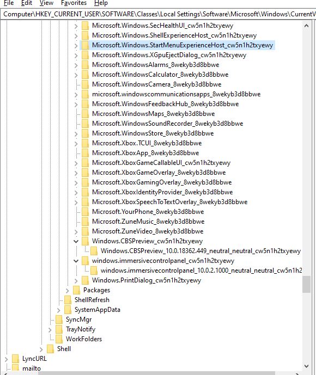Viewport: 316px width, 375px height.
Task: Click folder icon of WorkFolders key
Action: tap(59, 339)
